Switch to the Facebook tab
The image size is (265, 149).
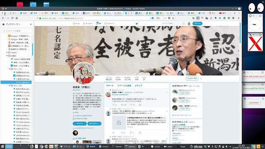[x=87, y=13]
